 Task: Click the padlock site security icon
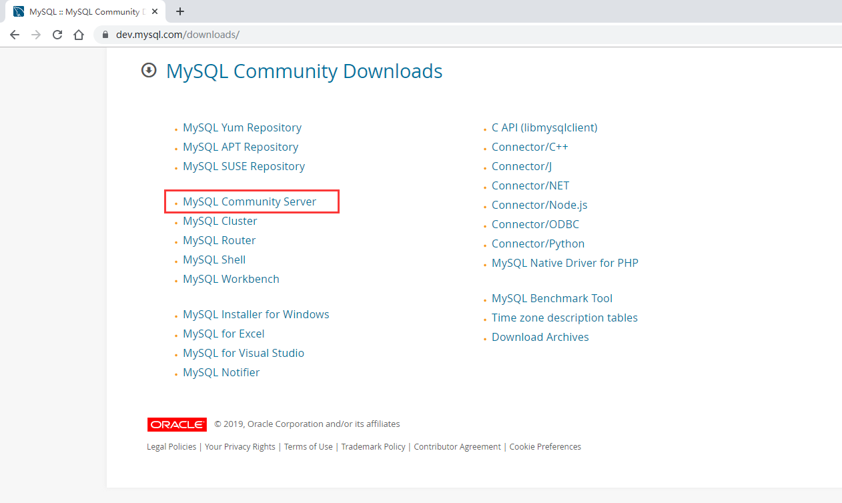coord(105,35)
